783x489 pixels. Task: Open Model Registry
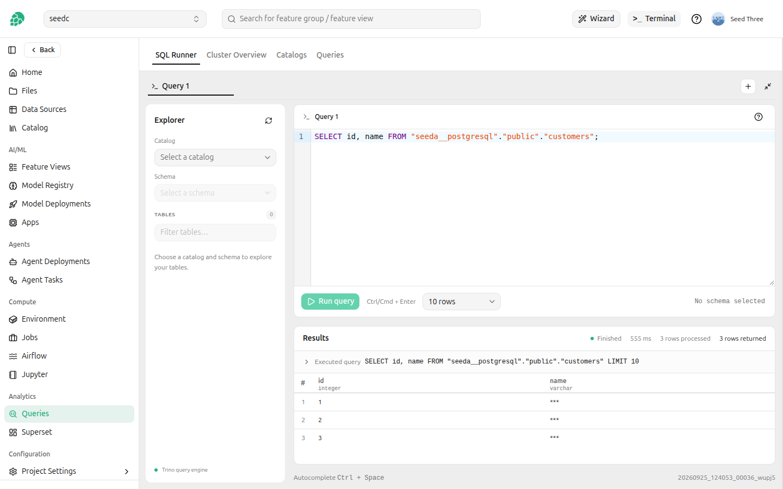(69, 185)
